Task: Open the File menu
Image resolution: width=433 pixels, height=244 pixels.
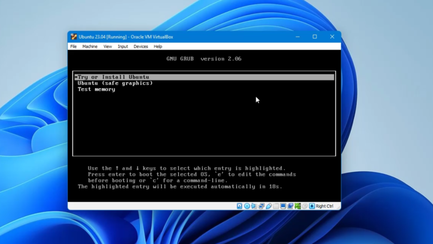Action: click(x=74, y=47)
